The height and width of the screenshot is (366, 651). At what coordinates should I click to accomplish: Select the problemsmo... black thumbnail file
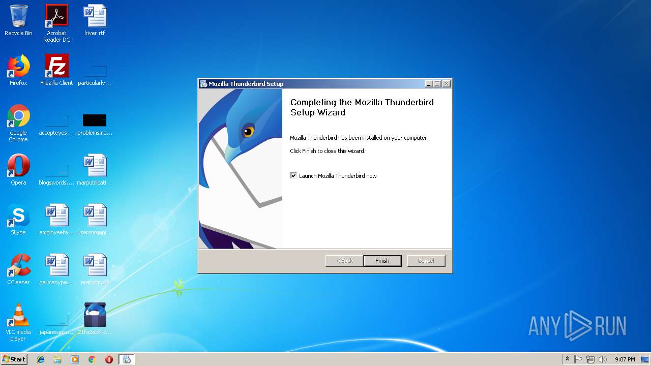[95, 125]
